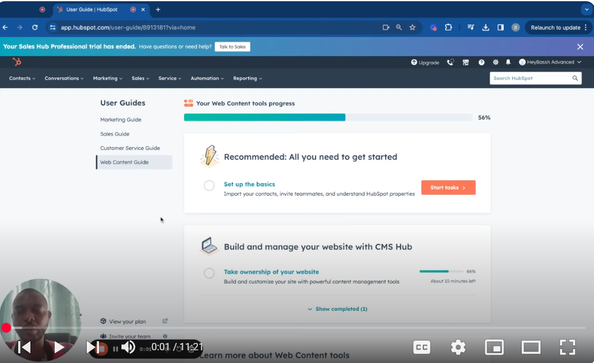
Task: Open the Conversations dropdown menu
Action: click(x=64, y=78)
